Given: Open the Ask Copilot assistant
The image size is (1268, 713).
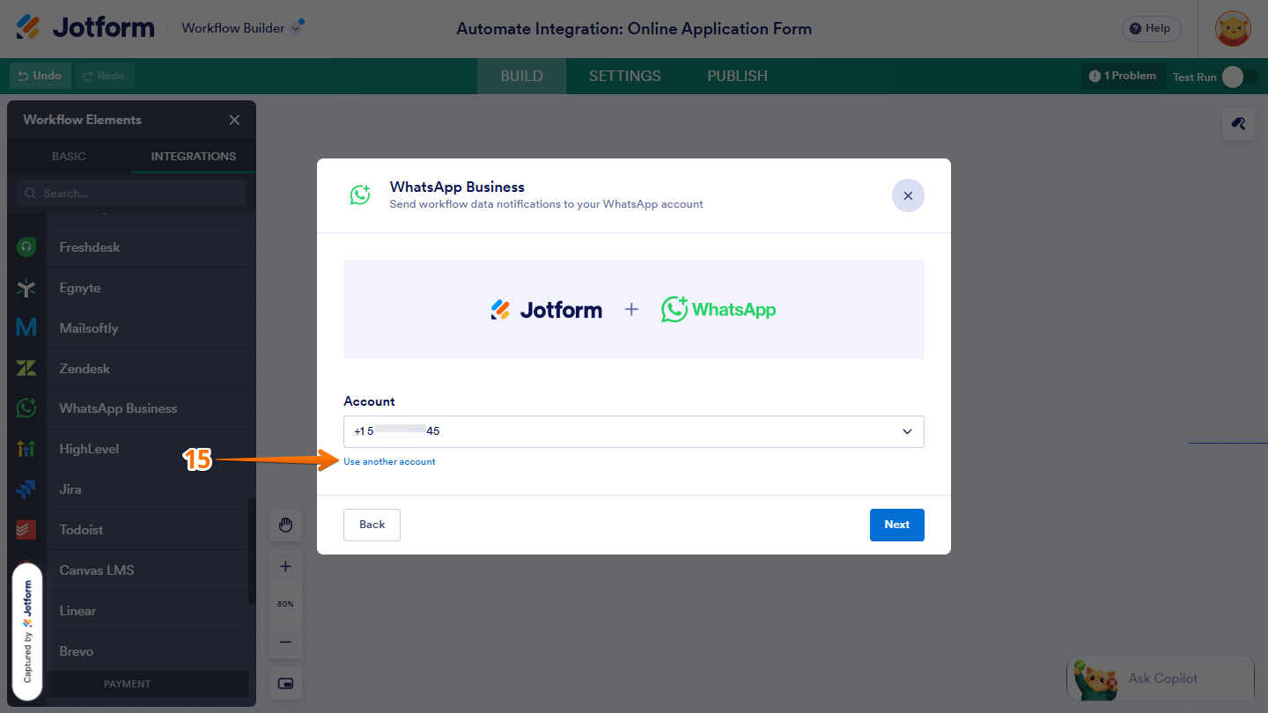Looking at the screenshot, I should click(1160, 679).
